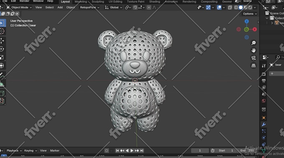Open the Add menu in viewport header

60,7
